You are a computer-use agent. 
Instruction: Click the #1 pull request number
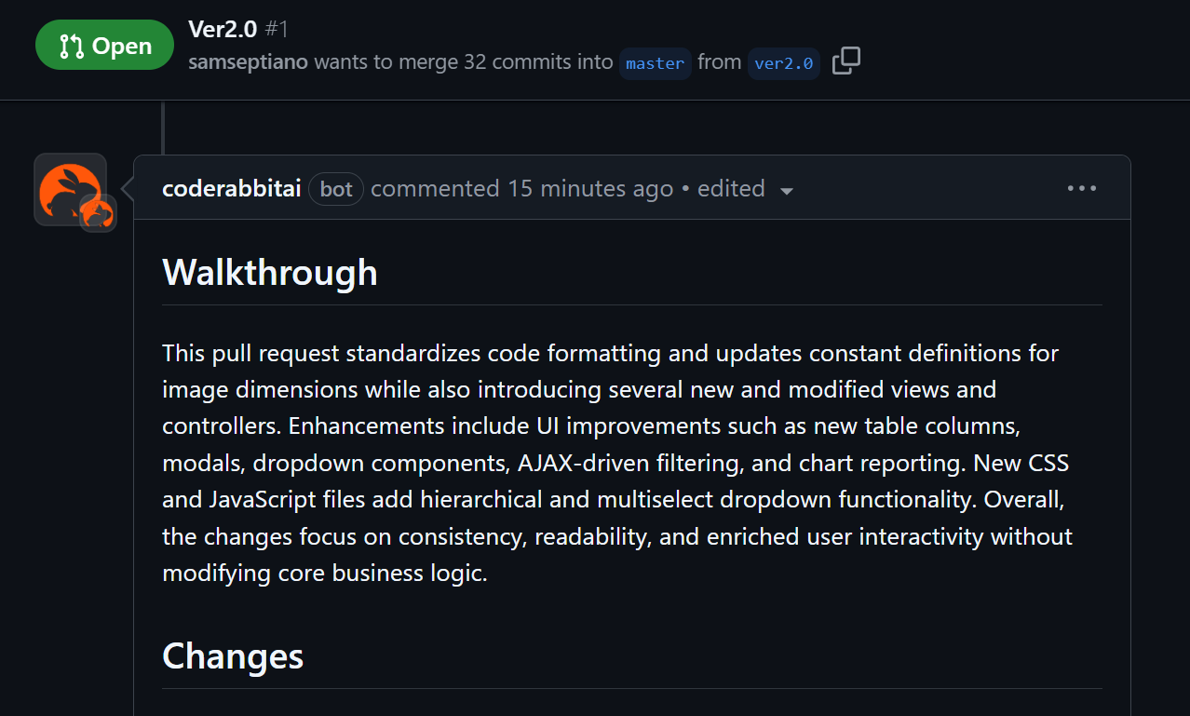[277, 29]
